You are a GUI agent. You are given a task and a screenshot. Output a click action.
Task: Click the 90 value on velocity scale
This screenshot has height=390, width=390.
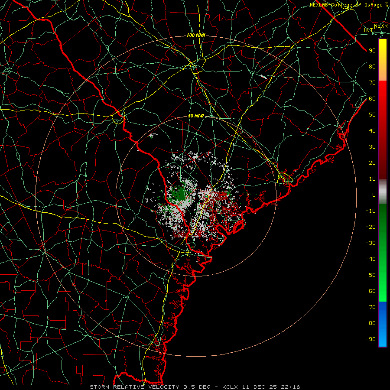pyautogui.click(x=372, y=51)
